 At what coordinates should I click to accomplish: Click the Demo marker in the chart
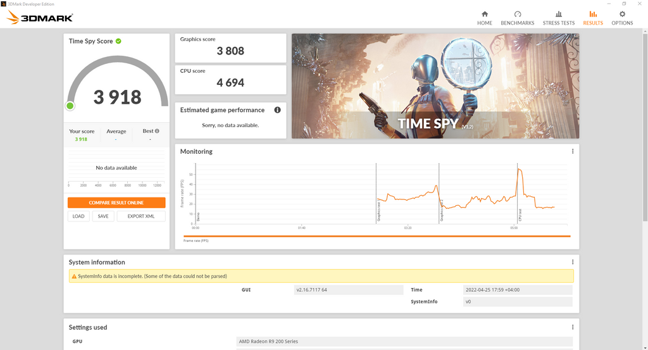click(198, 217)
